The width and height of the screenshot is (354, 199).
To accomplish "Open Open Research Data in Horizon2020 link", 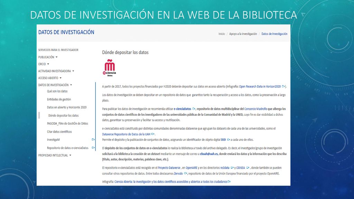I will click(260, 86).
